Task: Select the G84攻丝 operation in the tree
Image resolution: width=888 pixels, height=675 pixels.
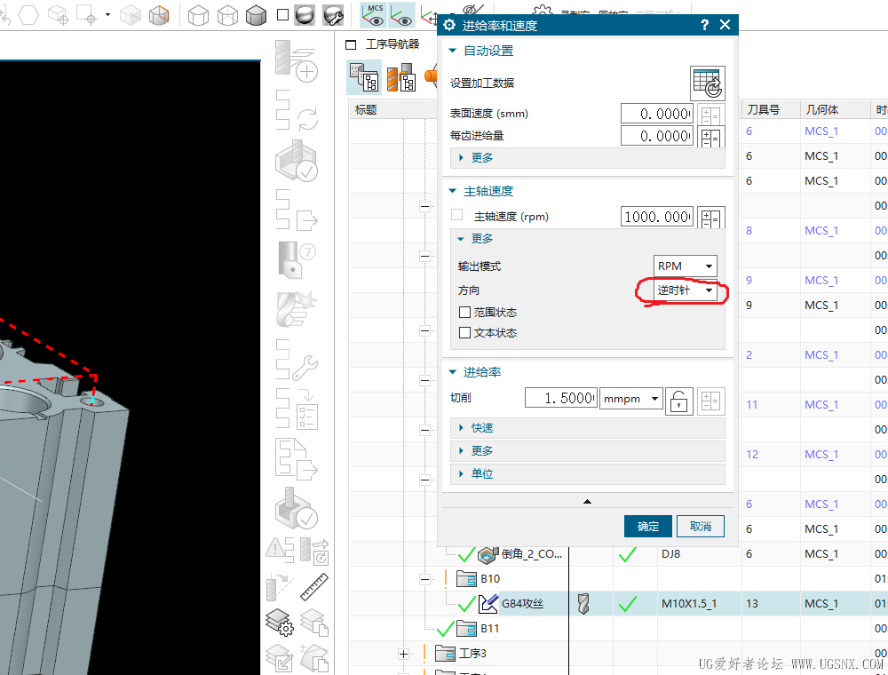Action: point(522,604)
